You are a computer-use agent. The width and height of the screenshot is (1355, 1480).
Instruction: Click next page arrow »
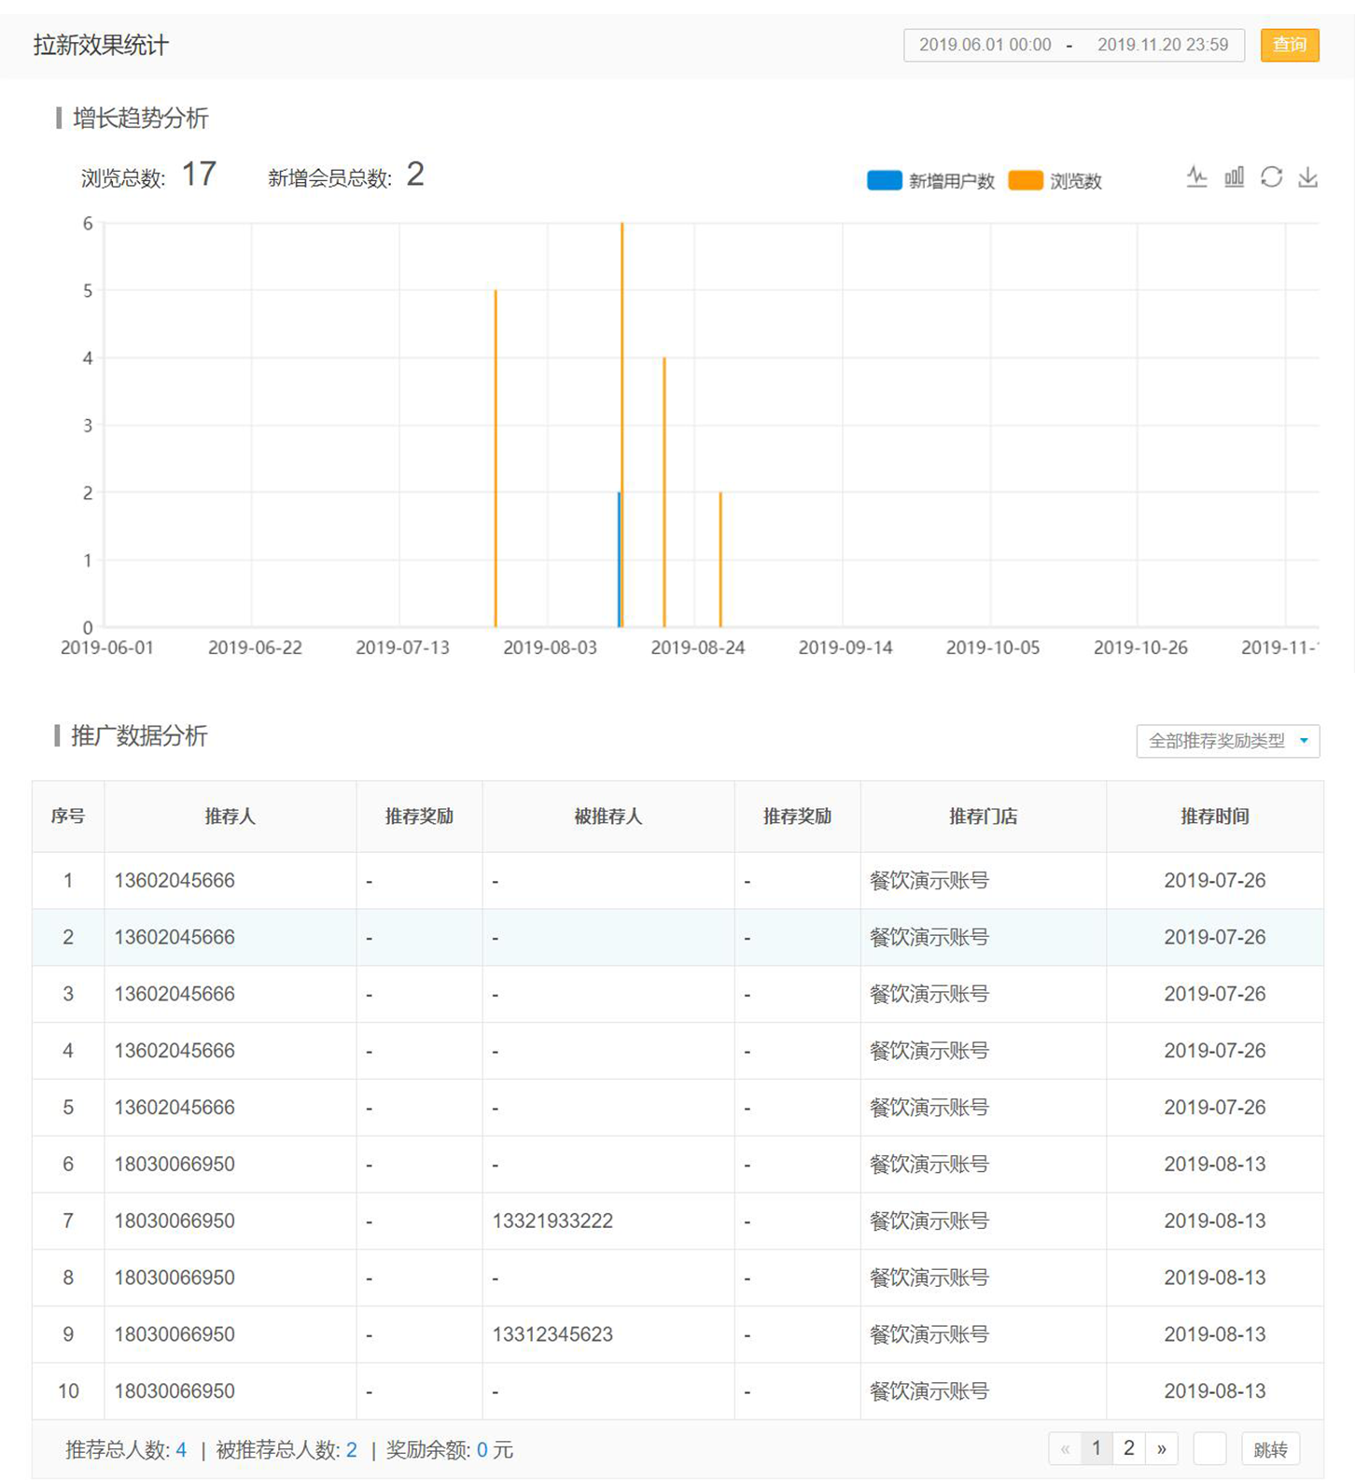click(1161, 1448)
